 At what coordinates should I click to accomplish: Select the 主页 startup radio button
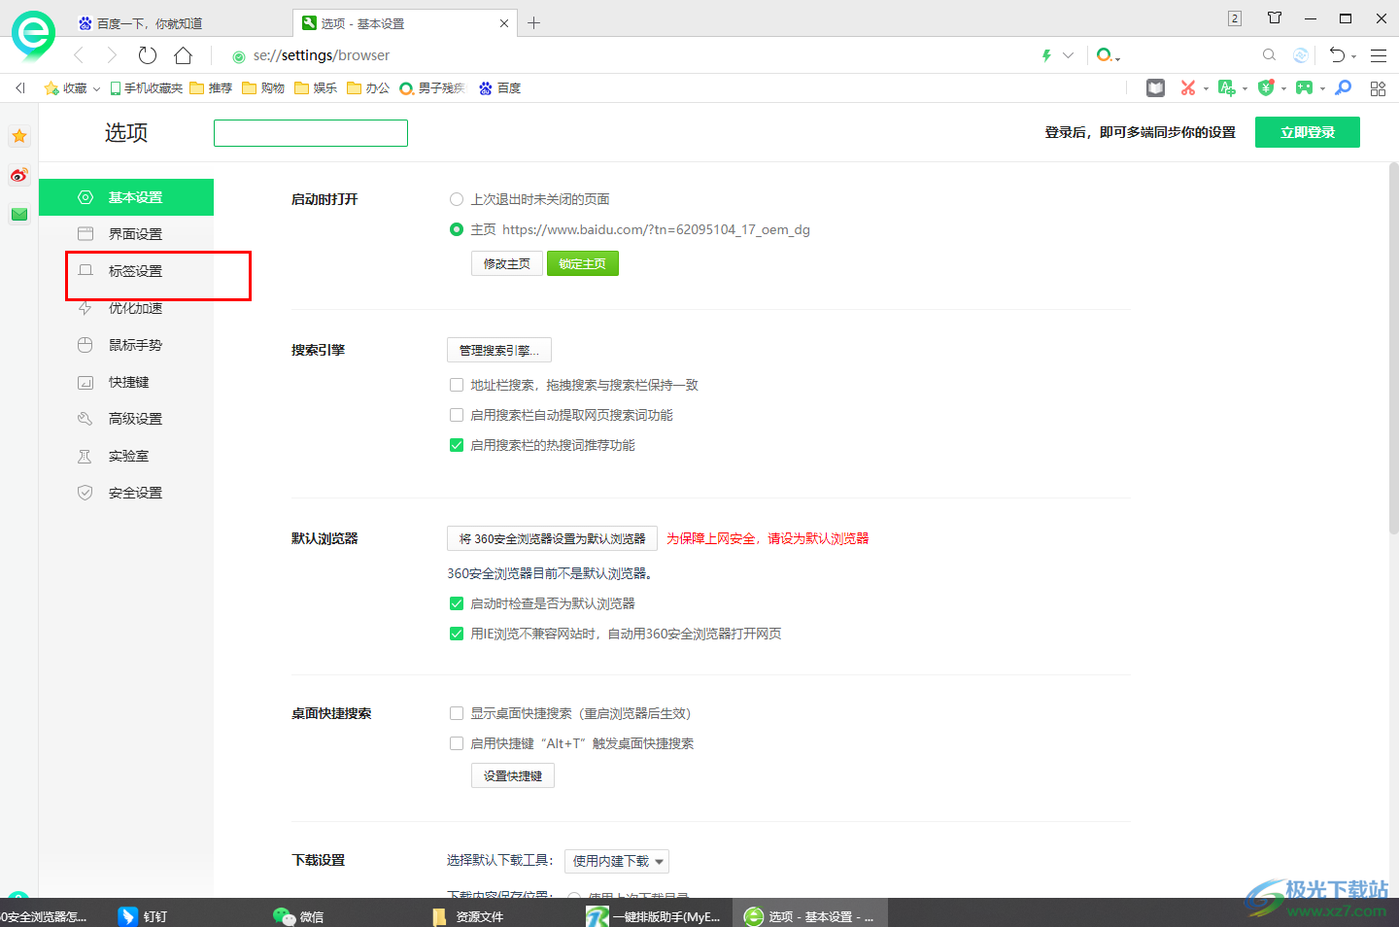point(457,229)
